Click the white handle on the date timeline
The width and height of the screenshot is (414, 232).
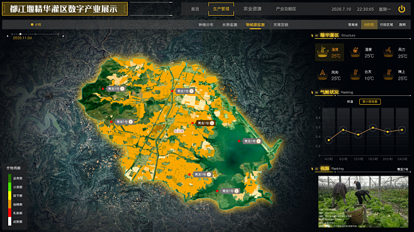[x=20, y=34]
